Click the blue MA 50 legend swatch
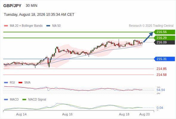Screen dimensions: 176x119 pos(48,26)
